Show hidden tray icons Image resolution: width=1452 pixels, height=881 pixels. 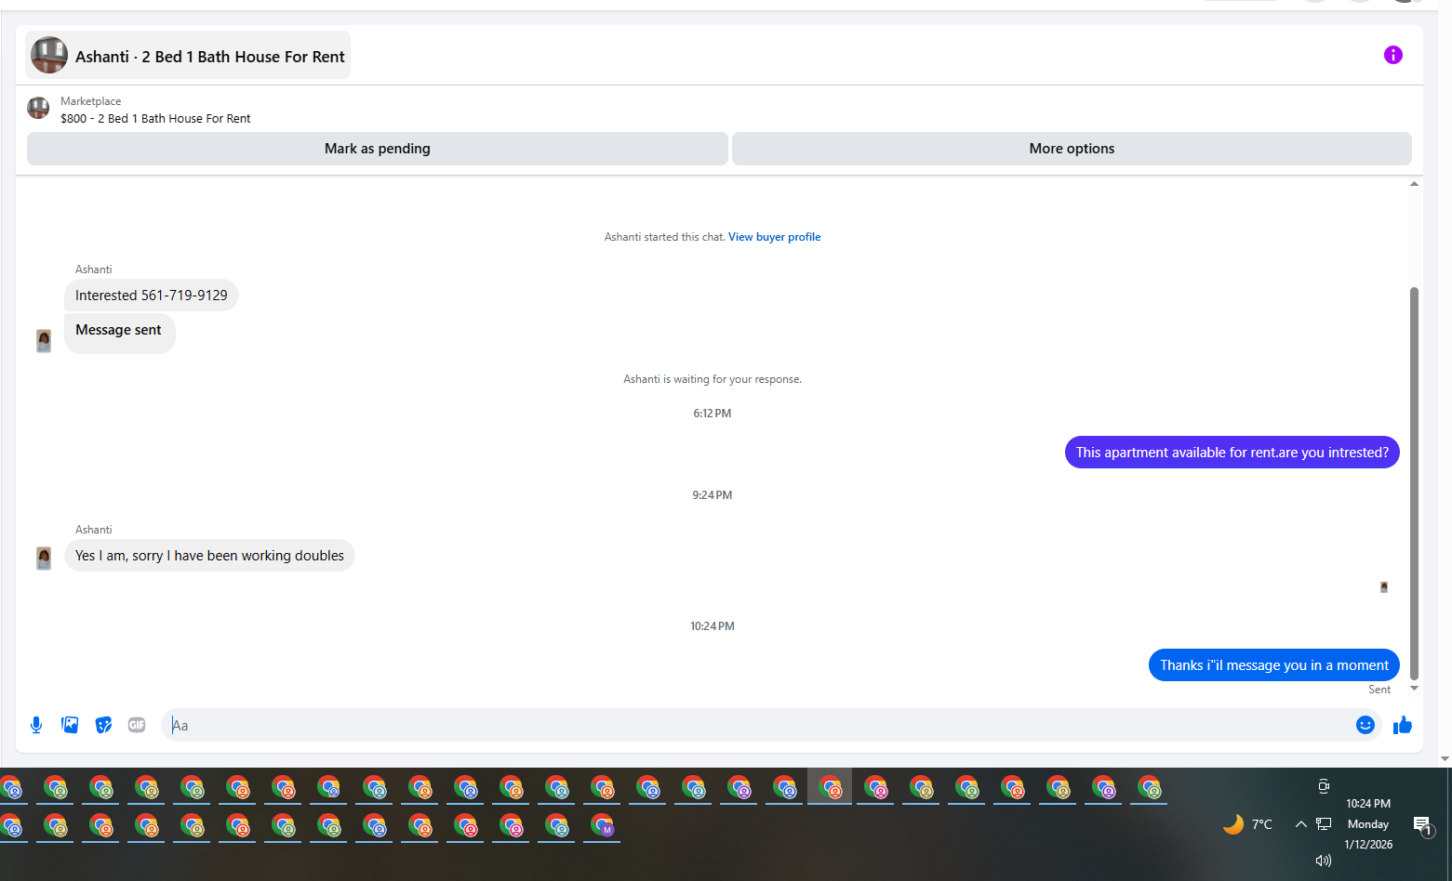coord(1300,823)
